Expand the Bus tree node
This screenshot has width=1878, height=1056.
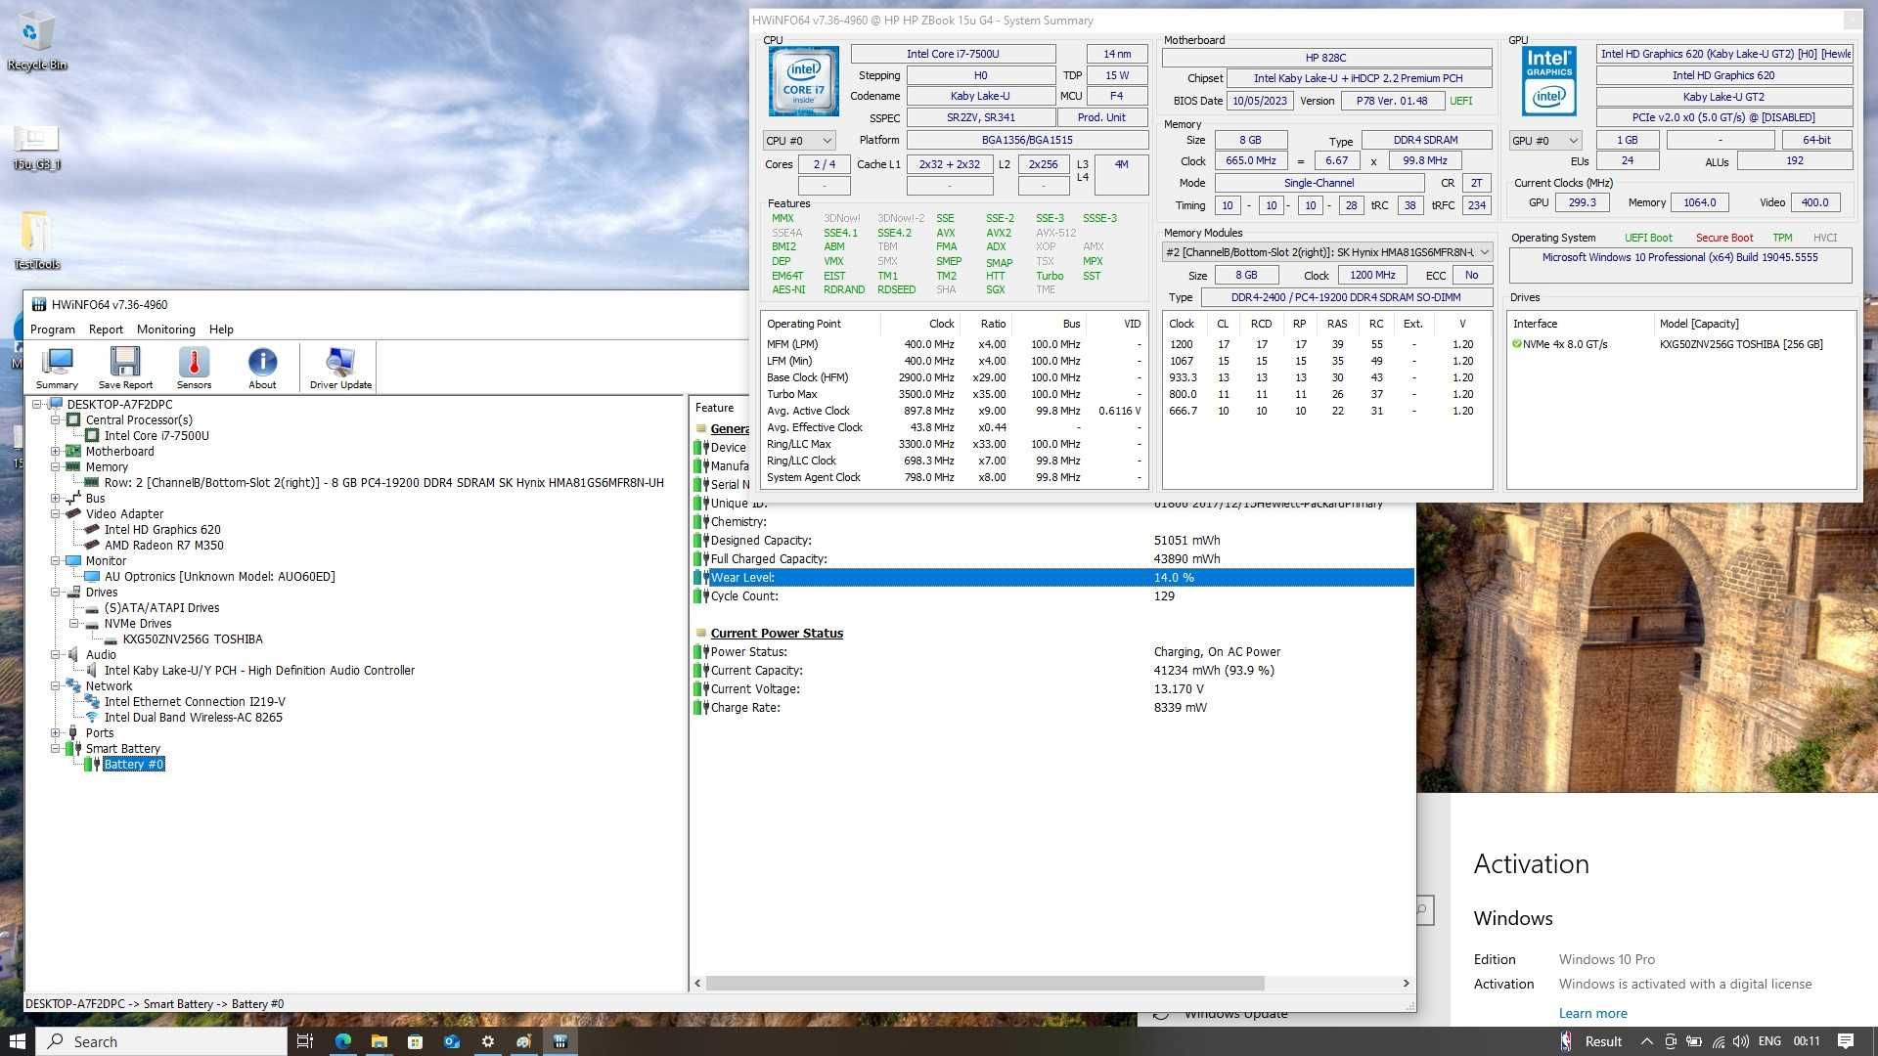[56, 498]
